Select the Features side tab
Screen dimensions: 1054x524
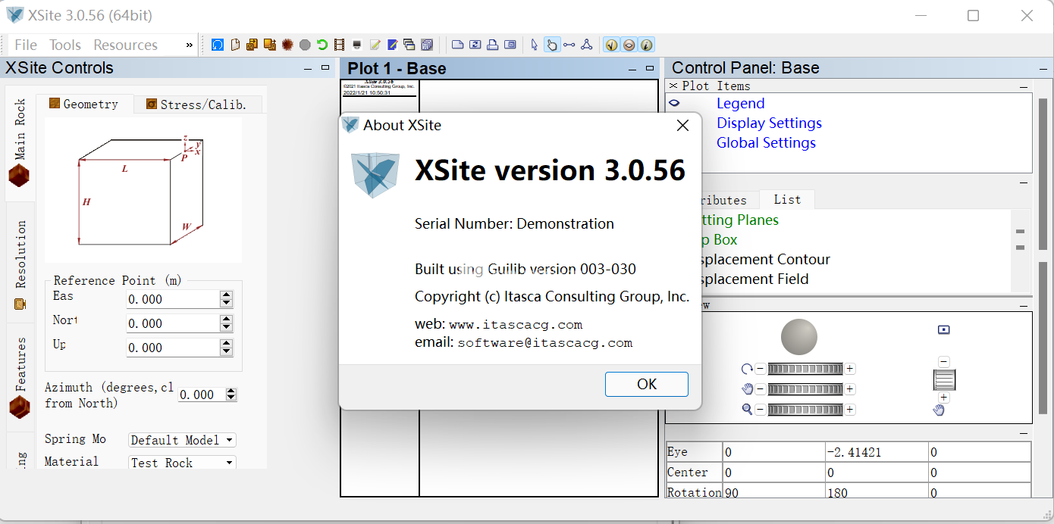[20, 376]
